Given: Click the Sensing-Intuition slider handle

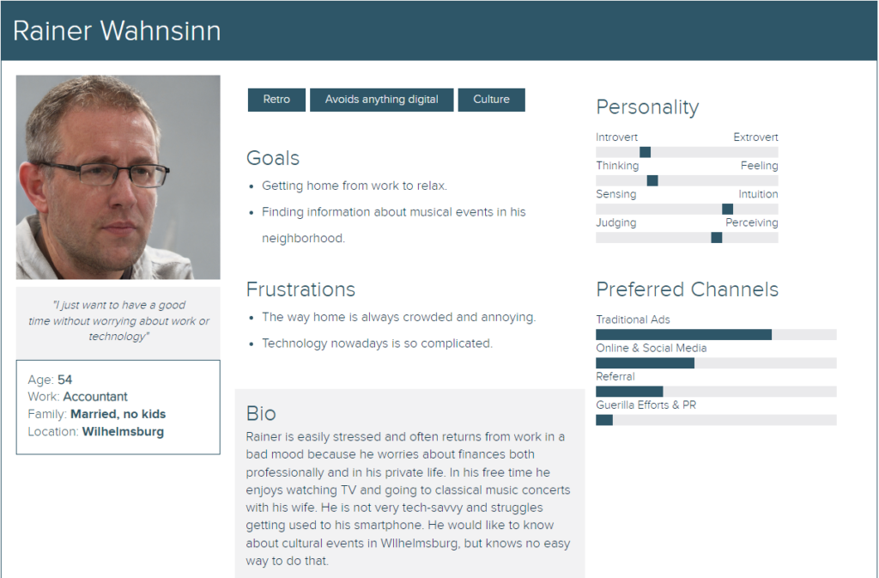Looking at the screenshot, I should click(727, 209).
